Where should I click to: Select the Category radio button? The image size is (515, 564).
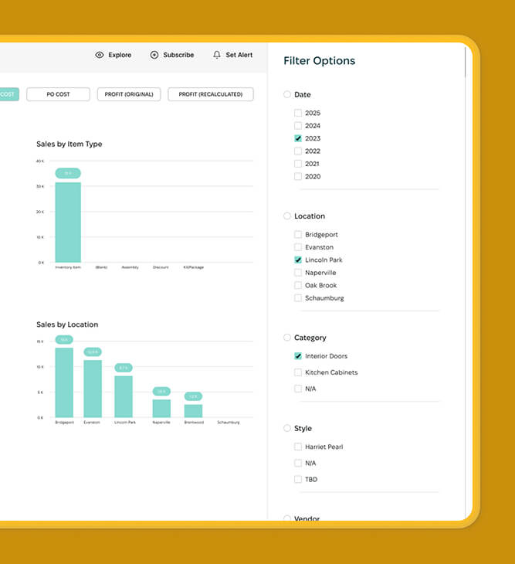point(287,338)
